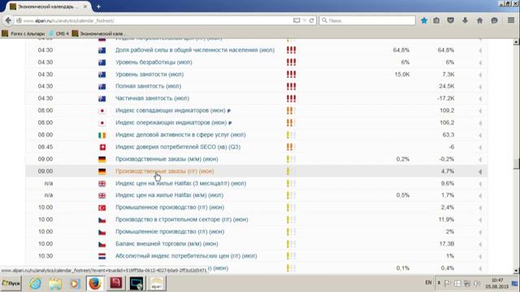Open the Pocket shield icon
520x292 pixels.
coord(450,20)
